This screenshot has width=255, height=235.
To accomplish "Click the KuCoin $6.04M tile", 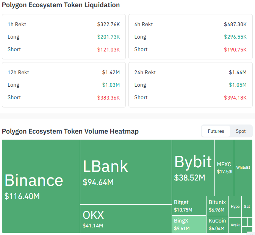I will (x=217, y=224).
